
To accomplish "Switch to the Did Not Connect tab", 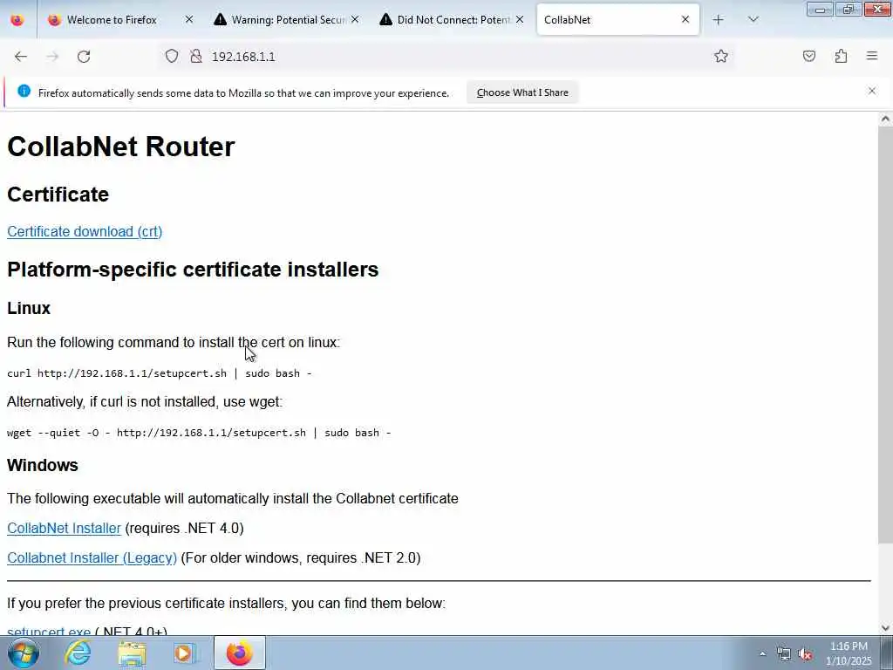I will (x=451, y=19).
